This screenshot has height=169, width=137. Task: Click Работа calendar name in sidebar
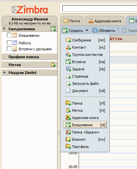tap(25, 43)
